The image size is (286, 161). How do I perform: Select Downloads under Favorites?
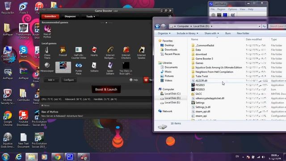click(x=171, y=50)
